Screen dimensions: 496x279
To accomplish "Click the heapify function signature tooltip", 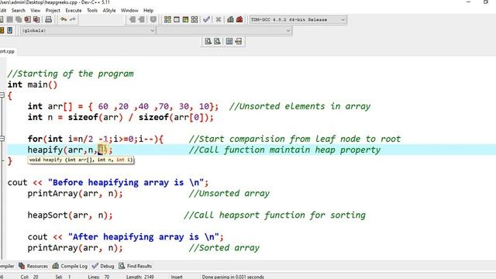I will (81, 160).
